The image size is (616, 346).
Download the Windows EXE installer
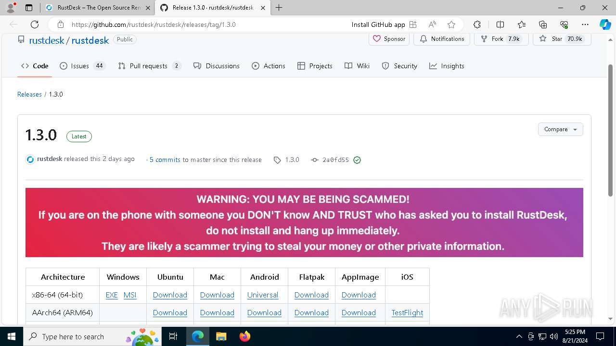point(112,295)
